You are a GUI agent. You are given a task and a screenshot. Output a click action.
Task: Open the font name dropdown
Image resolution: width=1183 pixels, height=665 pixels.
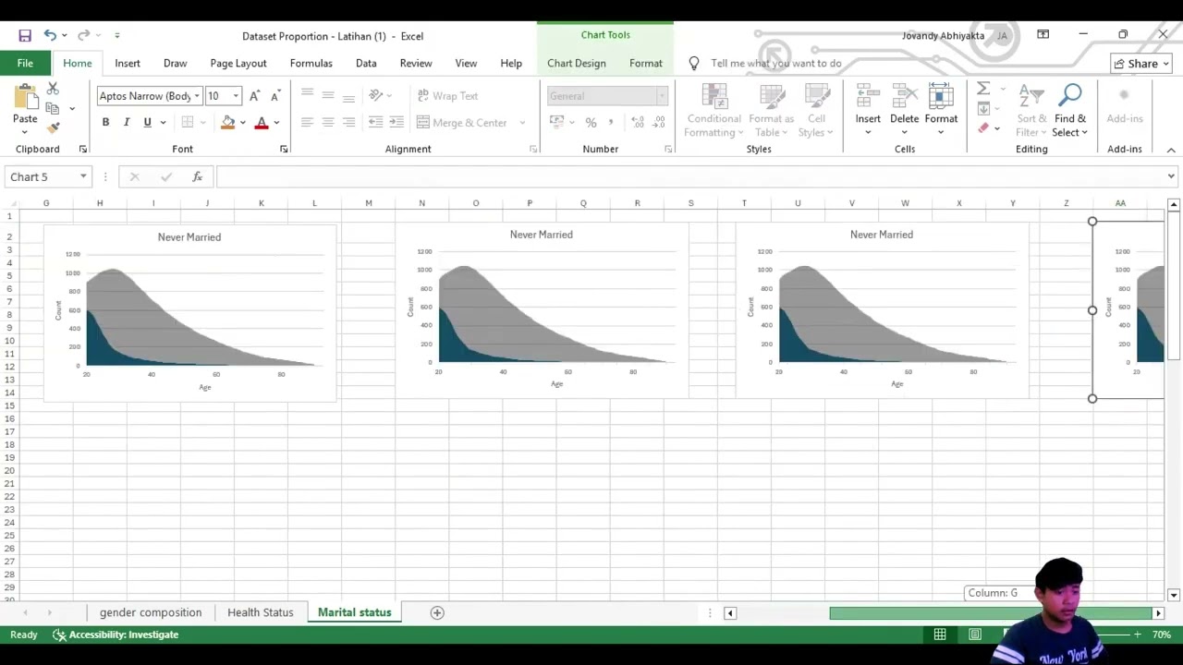coord(197,96)
